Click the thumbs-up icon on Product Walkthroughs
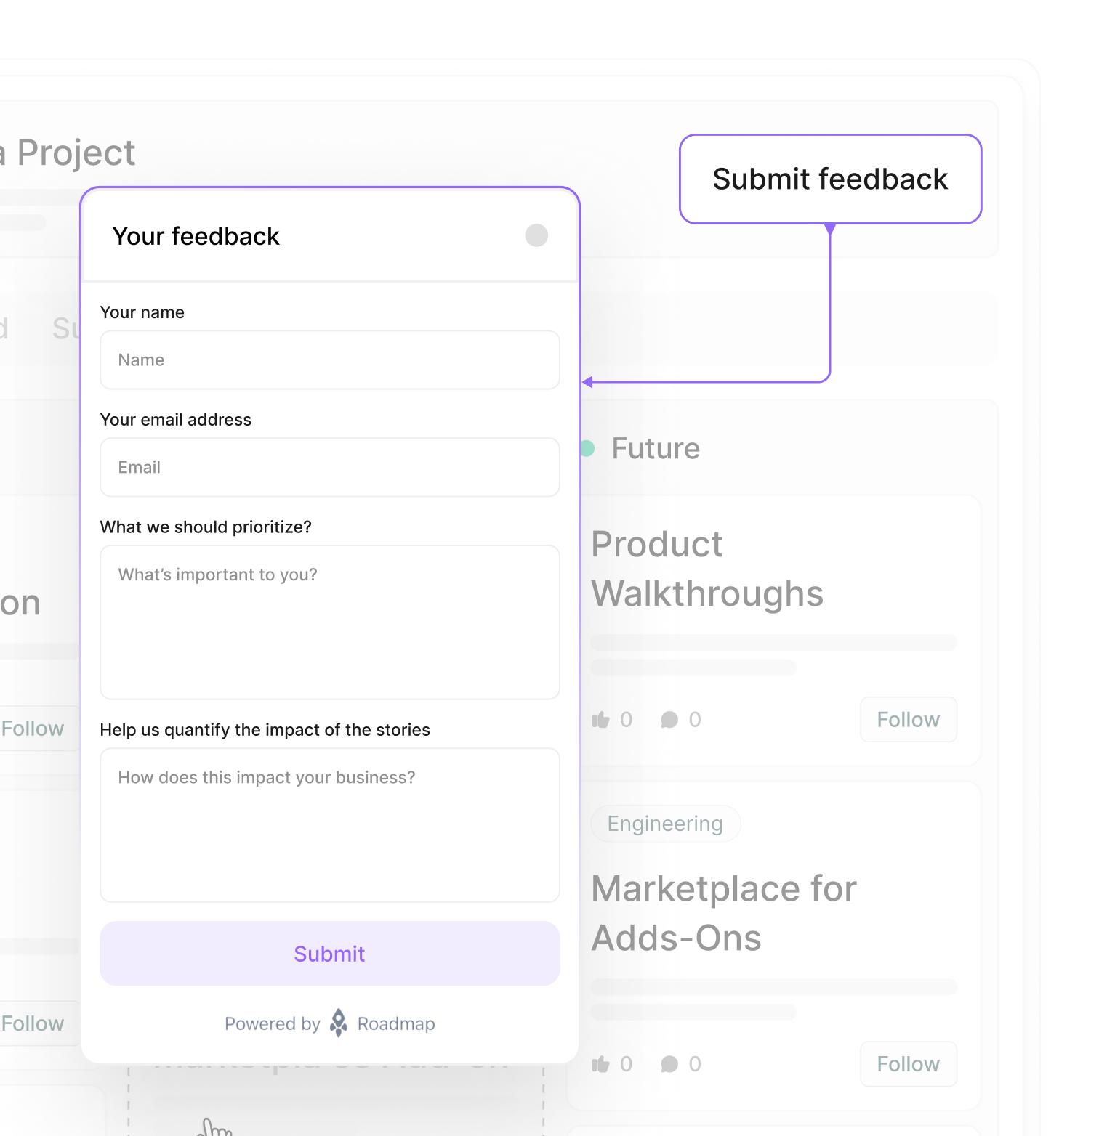 click(x=600, y=719)
